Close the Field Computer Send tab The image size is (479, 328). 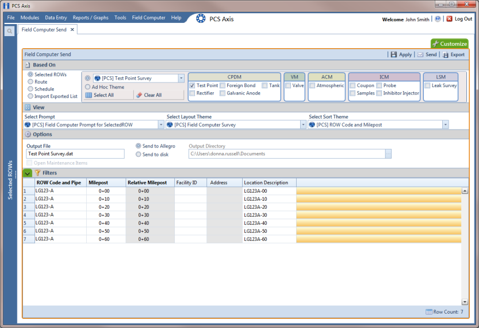coord(72,30)
